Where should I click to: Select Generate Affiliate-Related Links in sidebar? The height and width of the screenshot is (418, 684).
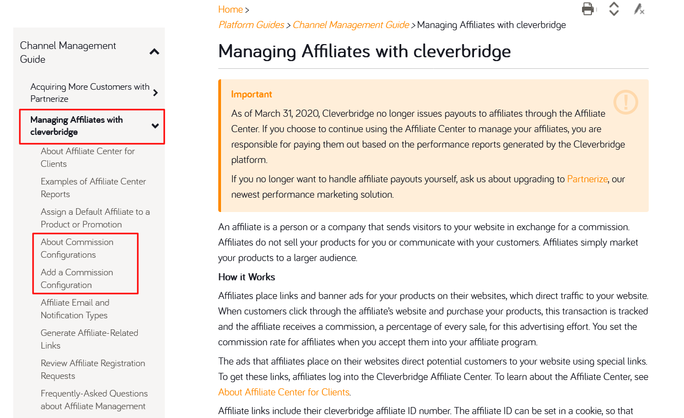[89, 339]
